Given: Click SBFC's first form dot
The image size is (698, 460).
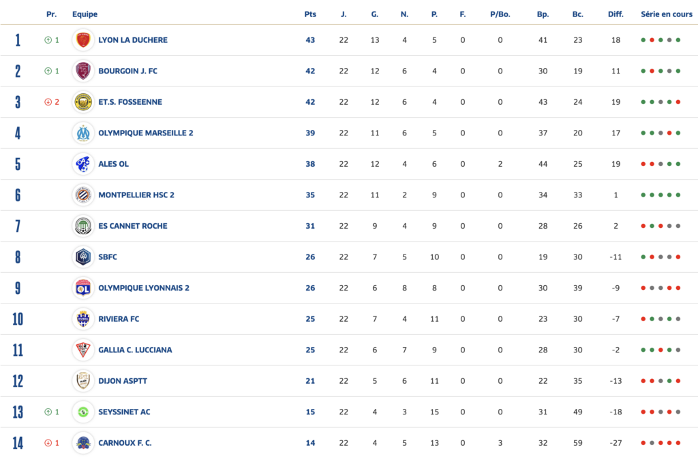Looking at the screenshot, I should (x=643, y=257).
